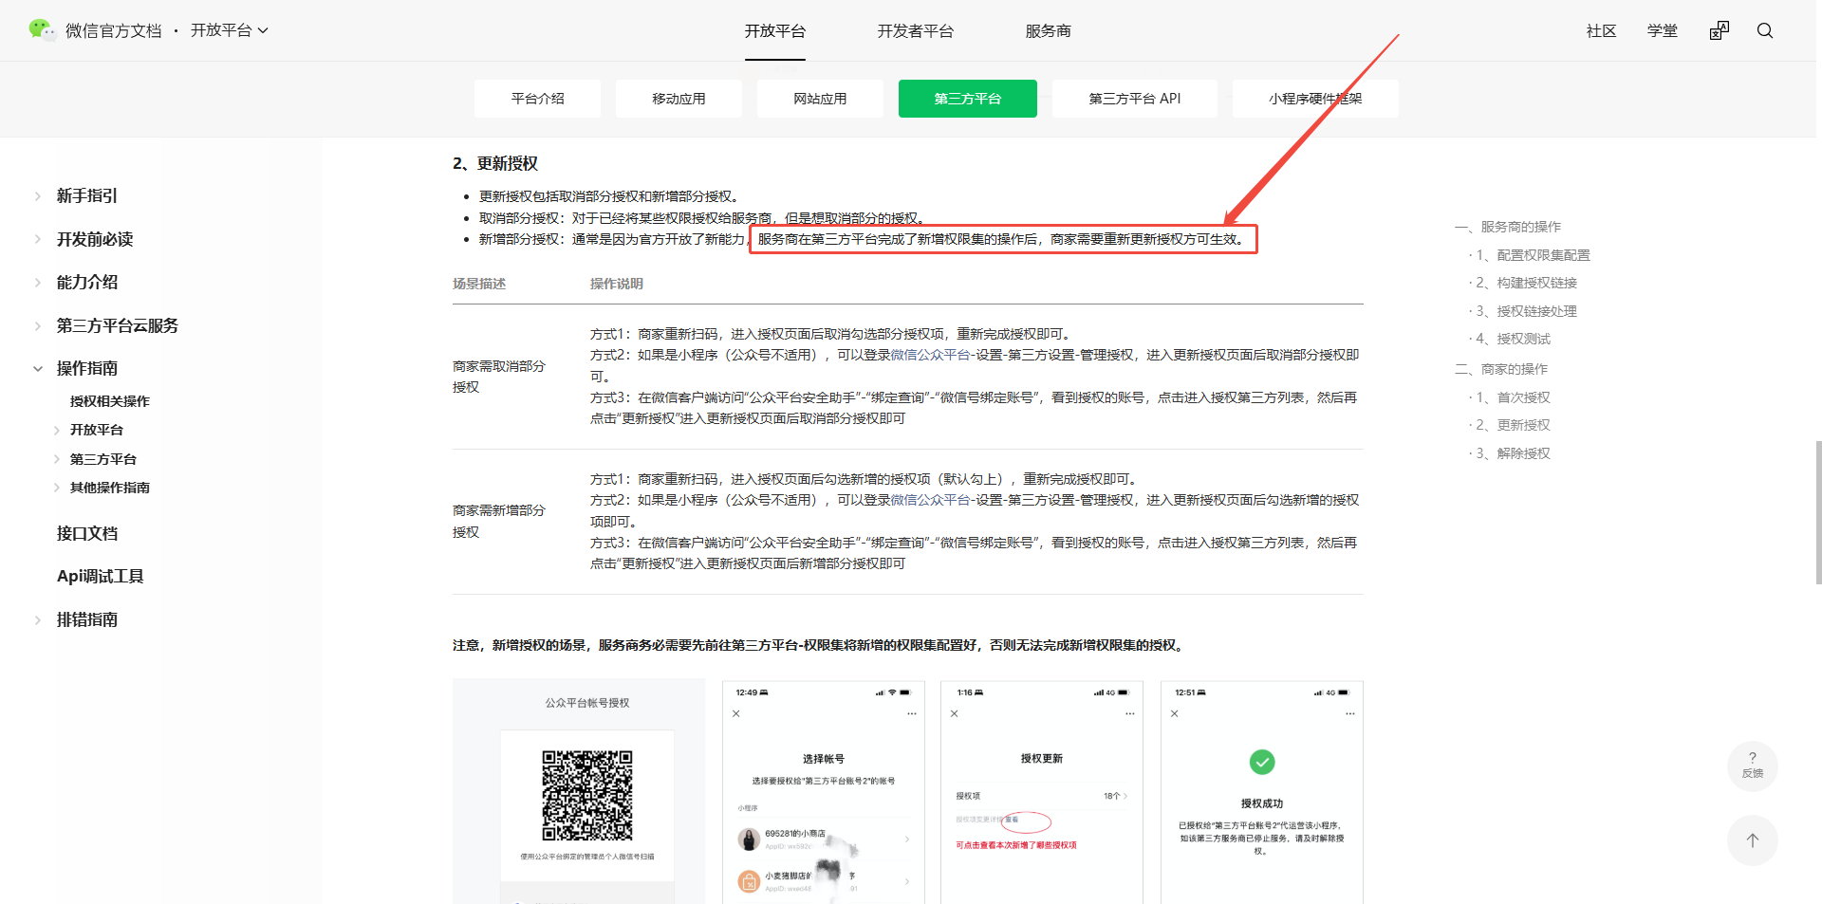Image resolution: width=1822 pixels, height=904 pixels.
Task: Click the 操作说明 table column header
Action: [x=617, y=284]
